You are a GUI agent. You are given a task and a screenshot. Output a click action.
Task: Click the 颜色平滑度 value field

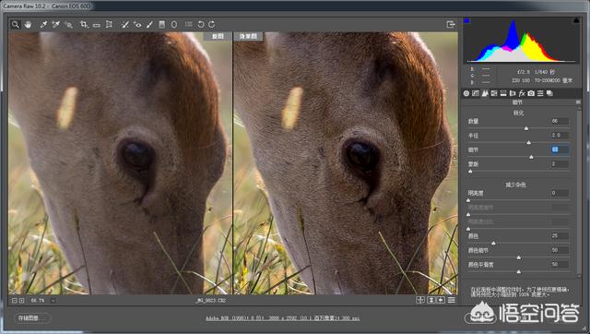tap(560, 264)
